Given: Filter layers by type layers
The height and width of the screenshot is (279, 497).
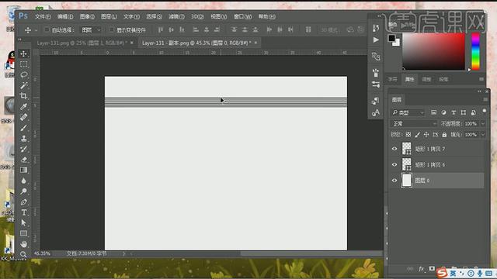Looking at the screenshot, I should click(454, 112).
